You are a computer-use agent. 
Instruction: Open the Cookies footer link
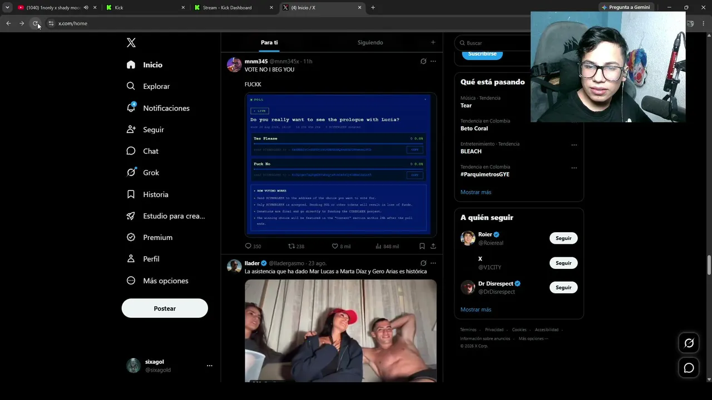519,330
